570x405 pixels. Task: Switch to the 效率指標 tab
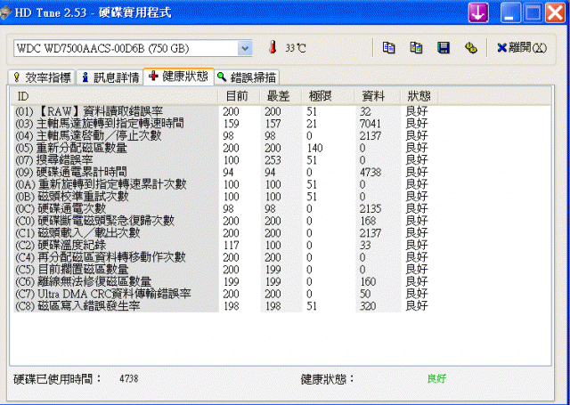point(42,77)
